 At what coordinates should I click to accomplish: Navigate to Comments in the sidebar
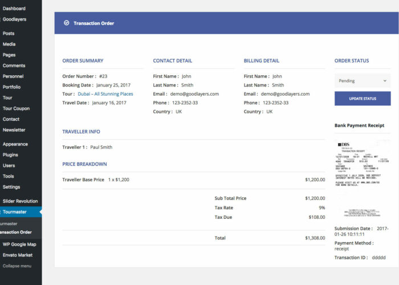(x=14, y=66)
